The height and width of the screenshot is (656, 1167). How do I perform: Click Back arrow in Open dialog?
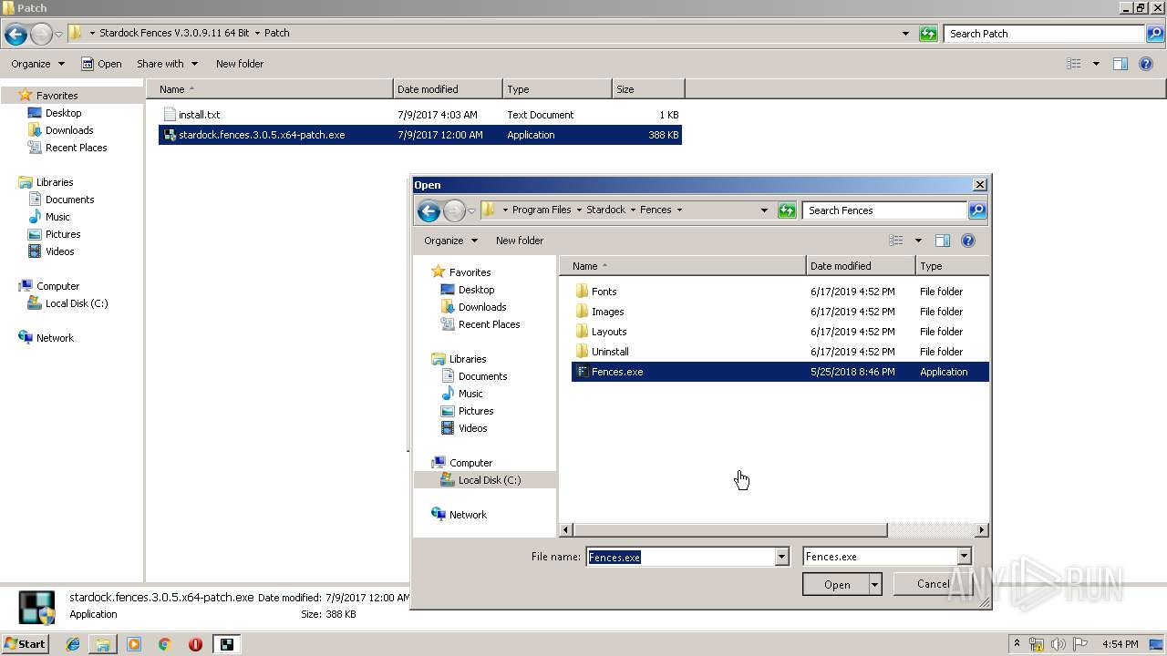tap(429, 210)
